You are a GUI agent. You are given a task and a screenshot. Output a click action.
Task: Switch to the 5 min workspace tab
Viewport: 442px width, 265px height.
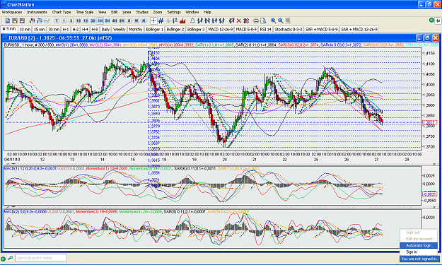pos(9,29)
